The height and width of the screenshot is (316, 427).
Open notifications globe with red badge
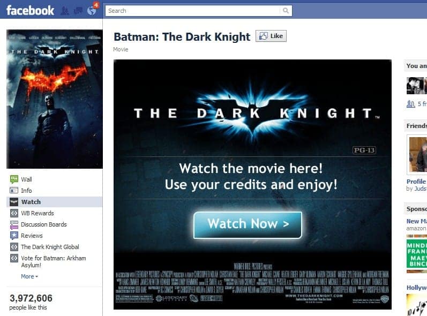(92, 10)
